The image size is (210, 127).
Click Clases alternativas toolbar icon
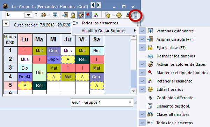click(129, 15)
